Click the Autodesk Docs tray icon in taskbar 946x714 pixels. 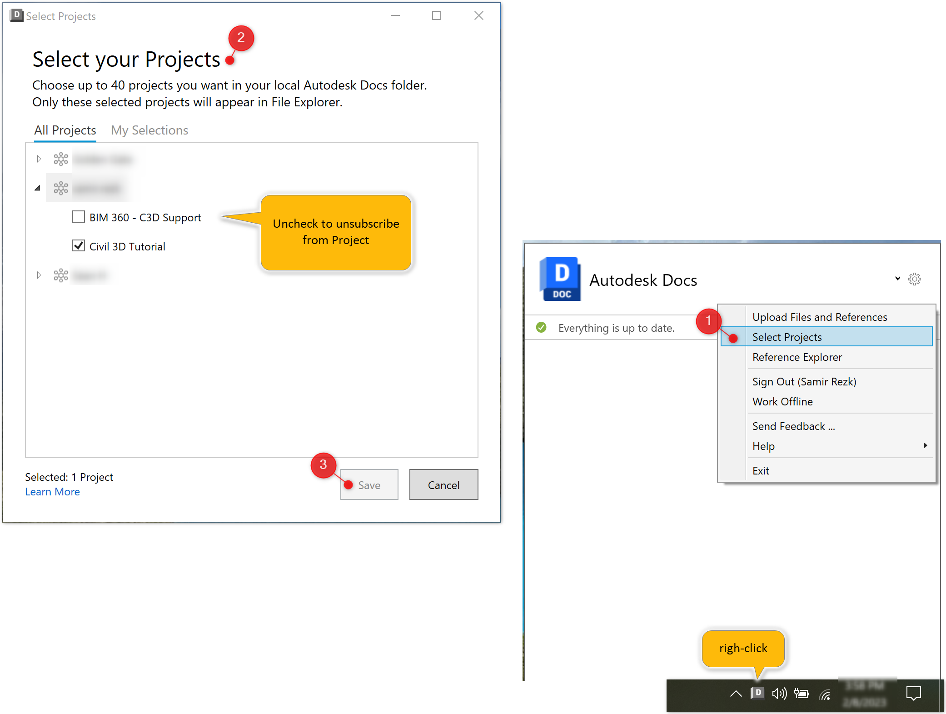(757, 693)
